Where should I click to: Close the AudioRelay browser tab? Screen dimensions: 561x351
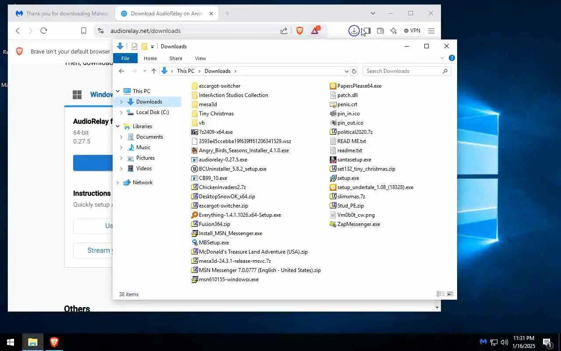(x=211, y=14)
